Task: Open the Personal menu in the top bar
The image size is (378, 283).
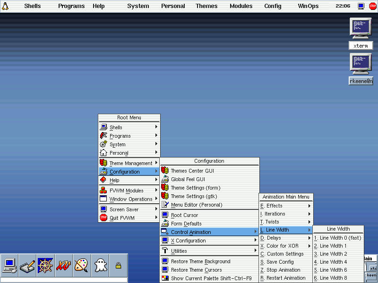Action: (x=173, y=6)
